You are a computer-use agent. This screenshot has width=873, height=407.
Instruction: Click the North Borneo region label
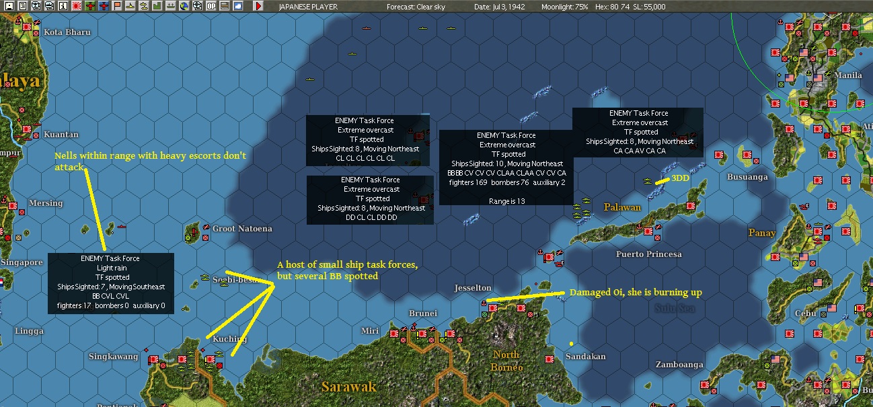[x=507, y=361]
